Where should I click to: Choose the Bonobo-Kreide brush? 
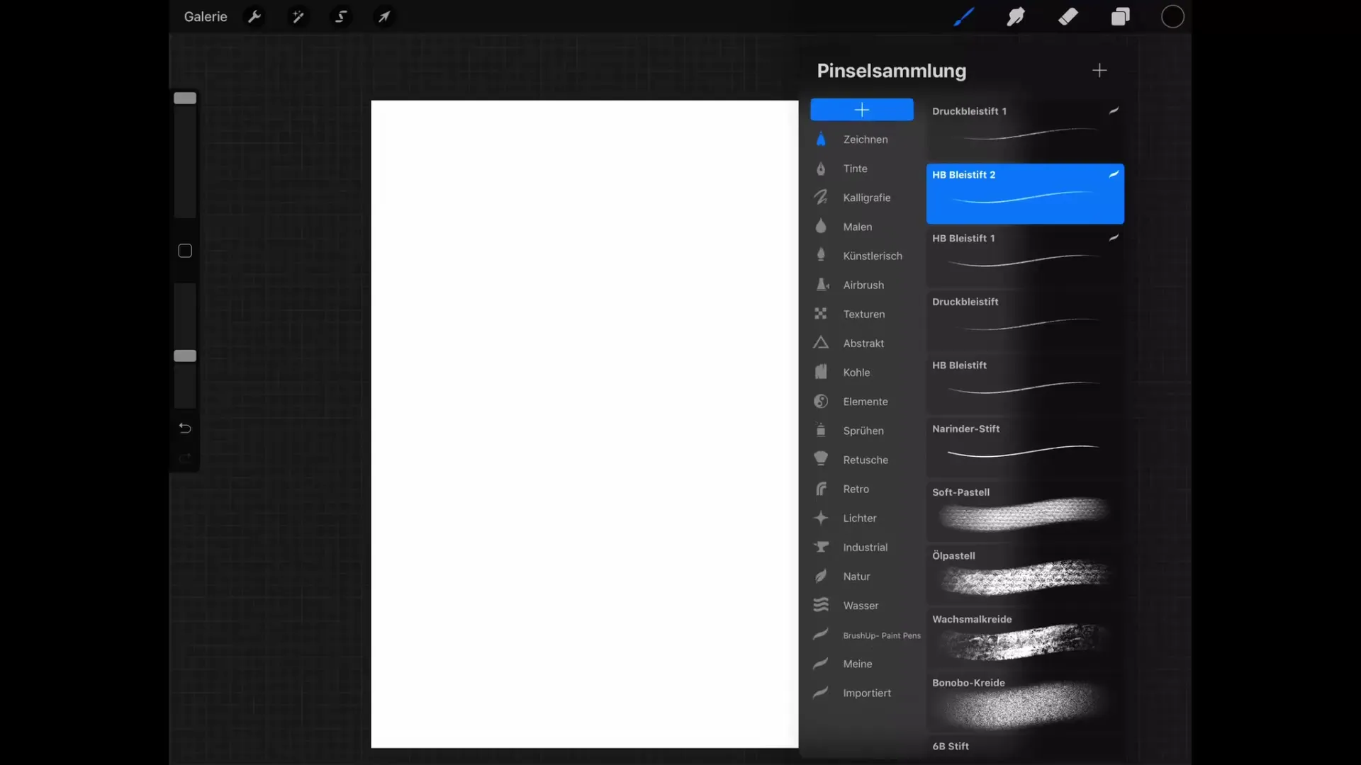click(1025, 702)
